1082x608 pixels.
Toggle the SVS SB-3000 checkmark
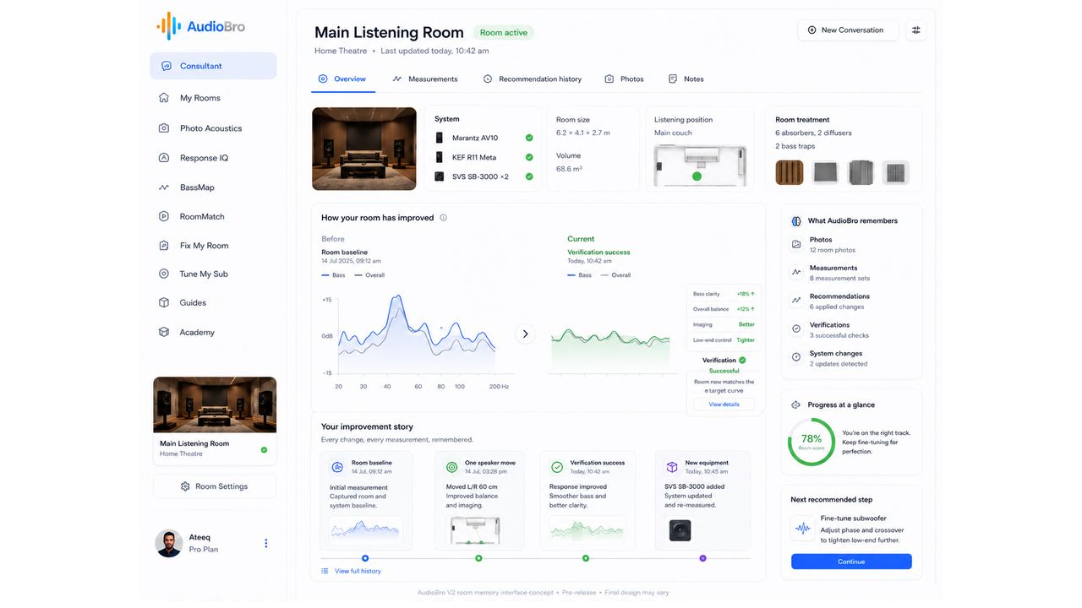click(x=529, y=176)
